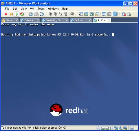The height and width of the screenshot is (131, 139).
Task: Open the File menu
Action: 7,9
